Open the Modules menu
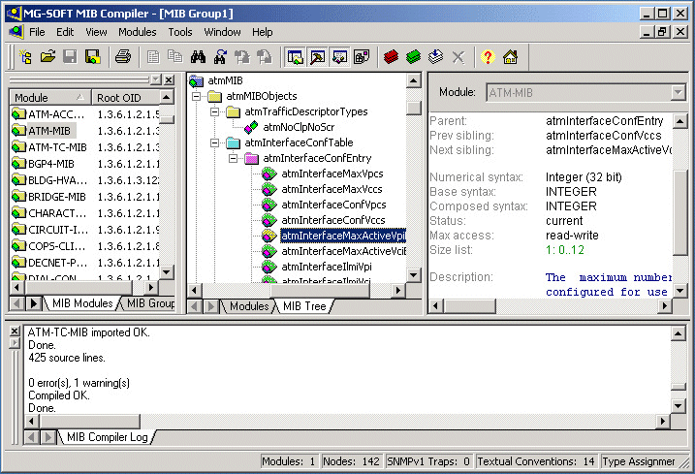The image size is (695, 474). [x=137, y=32]
